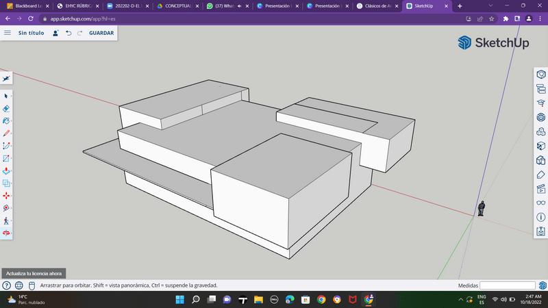Screen dimensions: 548x308
Task: Open the Instructor graduation cap panel
Action: 541,103
